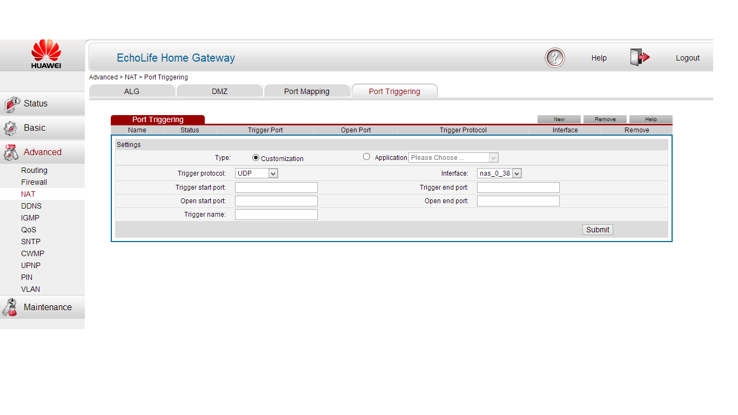
Task: Click the Advanced sidebar icon
Action: 11,152
